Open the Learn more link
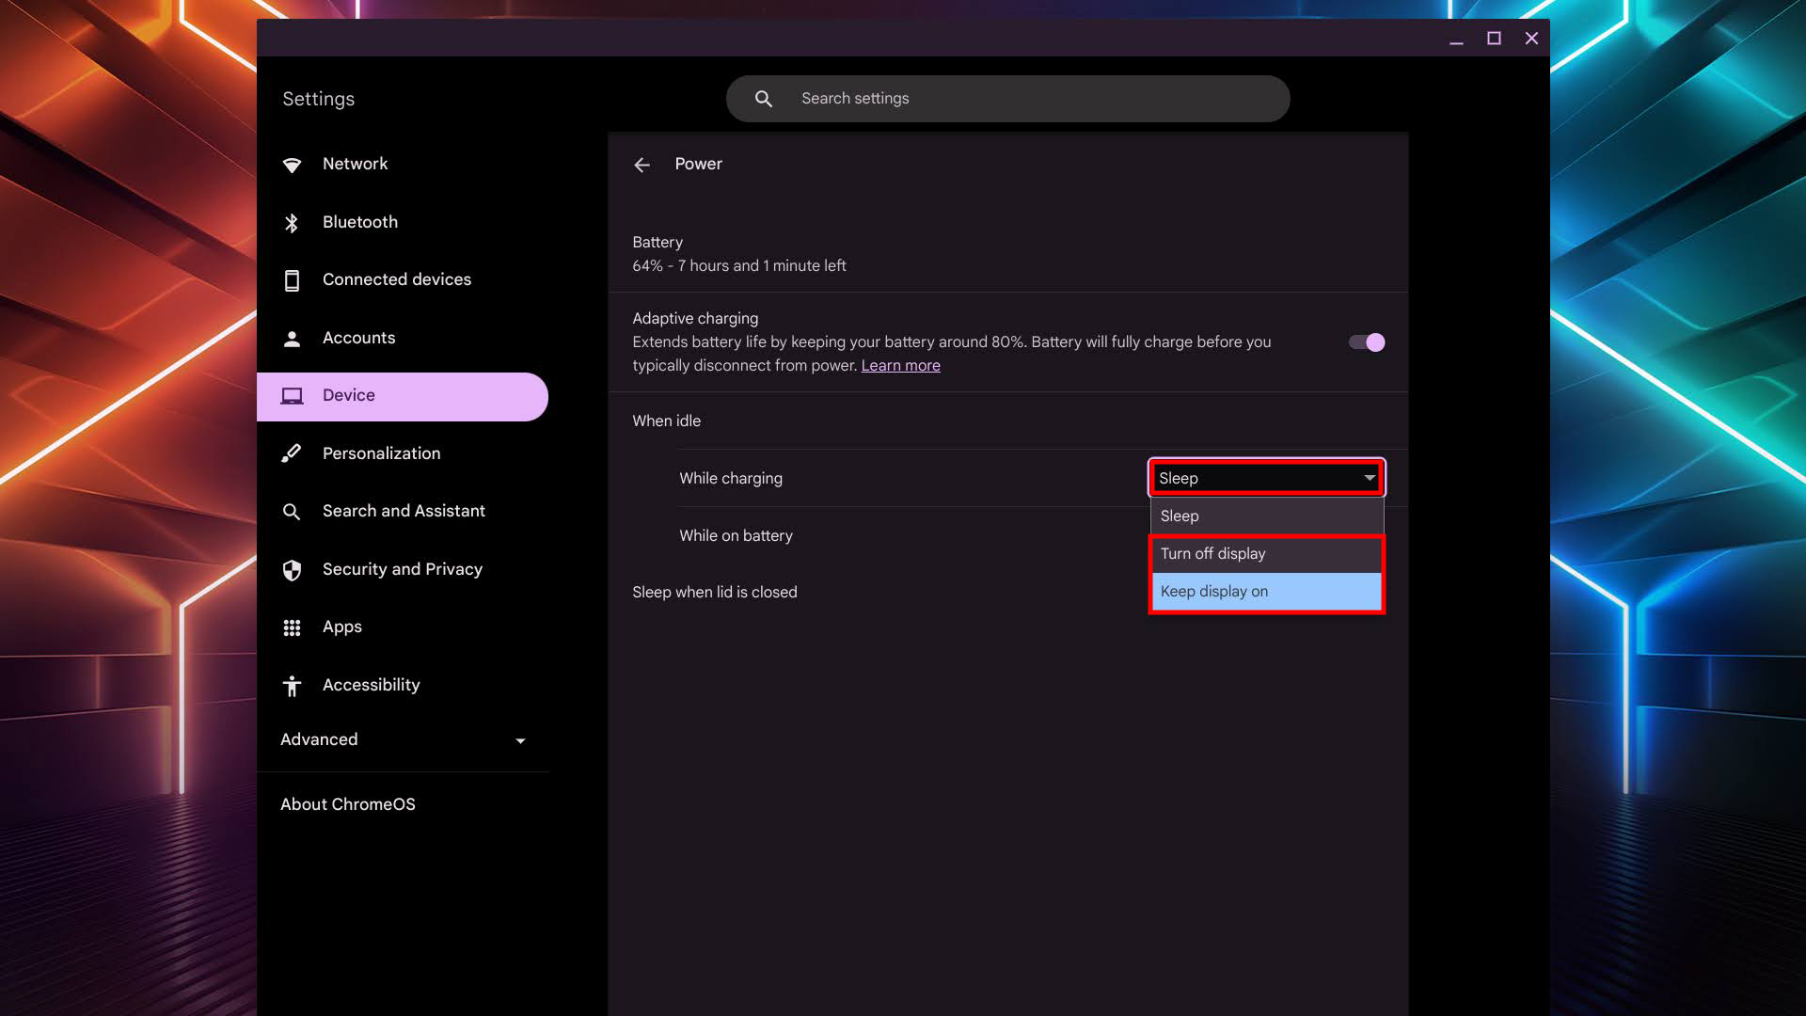Viewport: 1806px width, 1016px height. point(900,366)
